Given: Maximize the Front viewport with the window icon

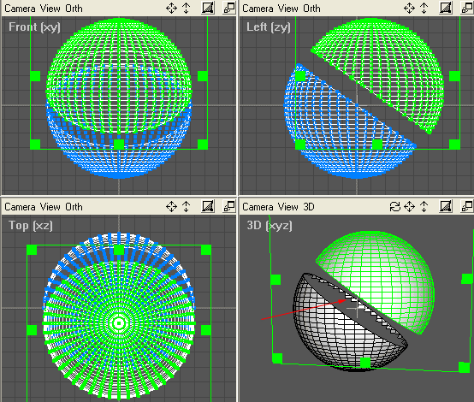Looking at the screenshot, I should 229,8.
